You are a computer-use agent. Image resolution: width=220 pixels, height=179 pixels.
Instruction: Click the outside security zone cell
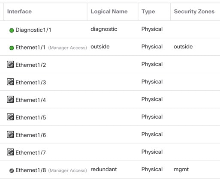tap(183, 47)
